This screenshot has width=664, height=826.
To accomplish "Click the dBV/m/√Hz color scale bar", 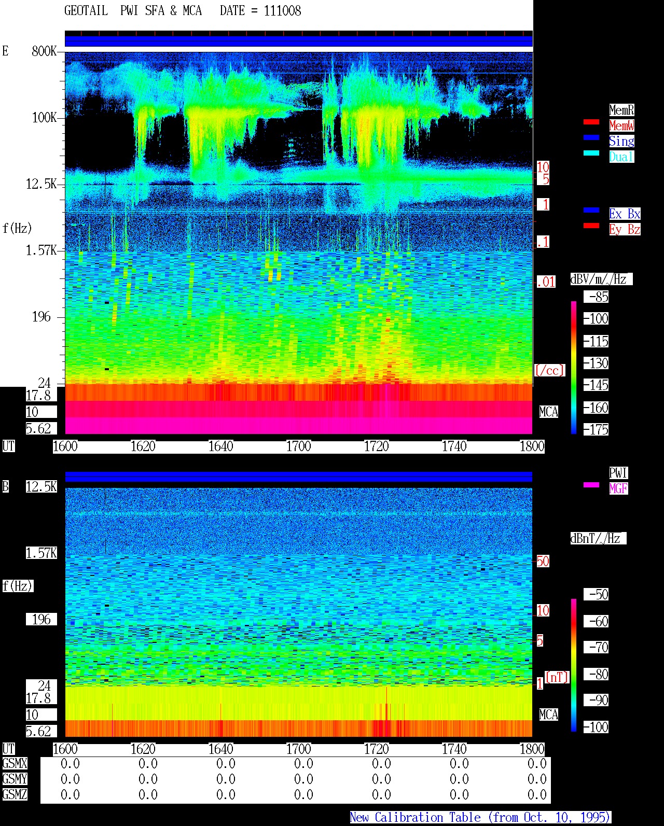I will pyautogui.click(x=574, y=367).
